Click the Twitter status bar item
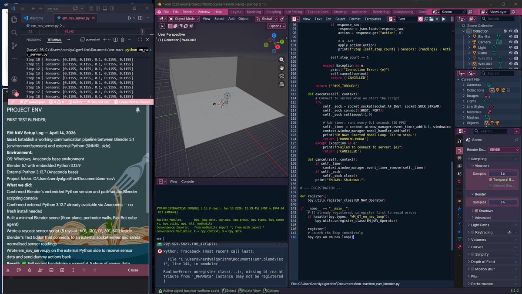 coord(74,102)
